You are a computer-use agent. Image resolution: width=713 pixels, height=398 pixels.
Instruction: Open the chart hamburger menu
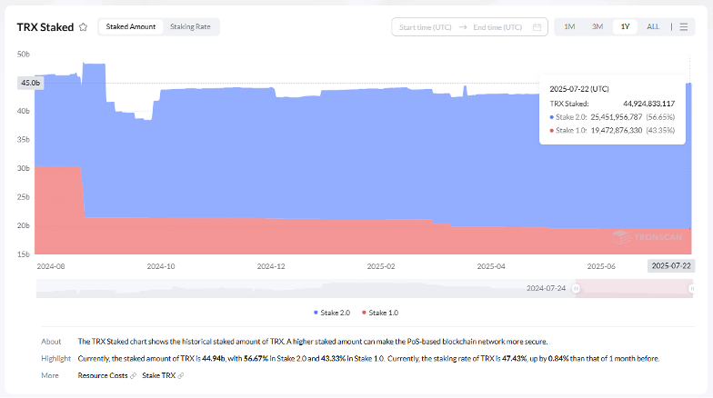click(684, 27)
